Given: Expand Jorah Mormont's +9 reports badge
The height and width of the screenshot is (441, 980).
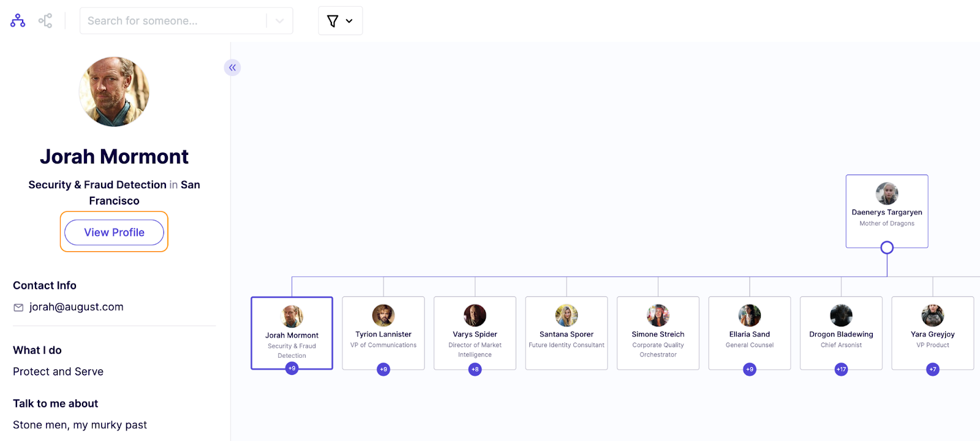Looking at the screenshot, I should (292, 369).
